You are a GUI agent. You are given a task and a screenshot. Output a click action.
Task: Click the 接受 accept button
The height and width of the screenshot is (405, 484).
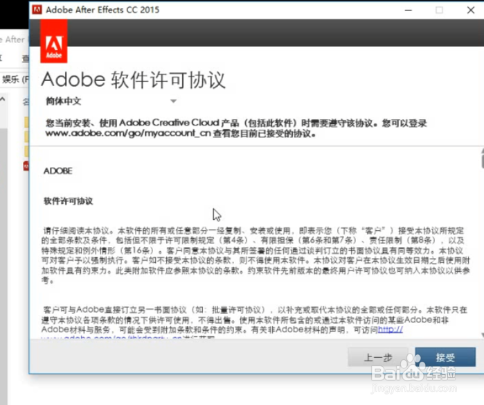[445, 357]
